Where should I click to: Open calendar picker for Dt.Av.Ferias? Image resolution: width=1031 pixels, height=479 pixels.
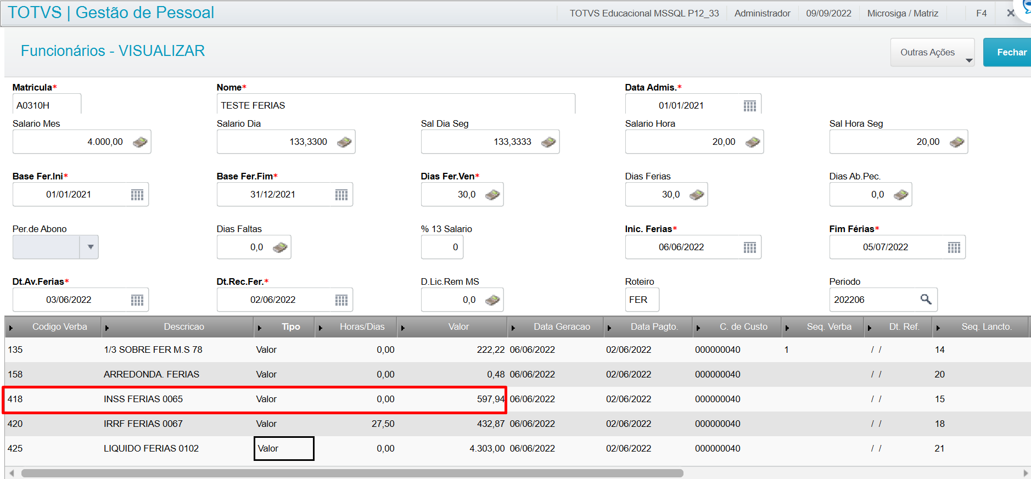(x=137, y=300)
